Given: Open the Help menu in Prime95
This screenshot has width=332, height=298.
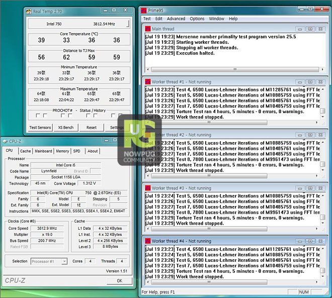Looking at the screenshot, I should point(233,19).
